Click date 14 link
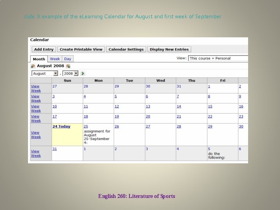This screenshot has height=210, width=280. 179,106
